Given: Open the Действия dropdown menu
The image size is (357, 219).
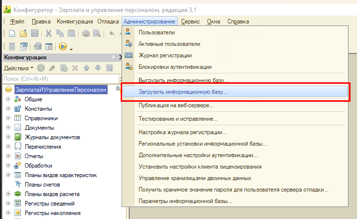Looking at the screenshot, I should pos(18,68).
